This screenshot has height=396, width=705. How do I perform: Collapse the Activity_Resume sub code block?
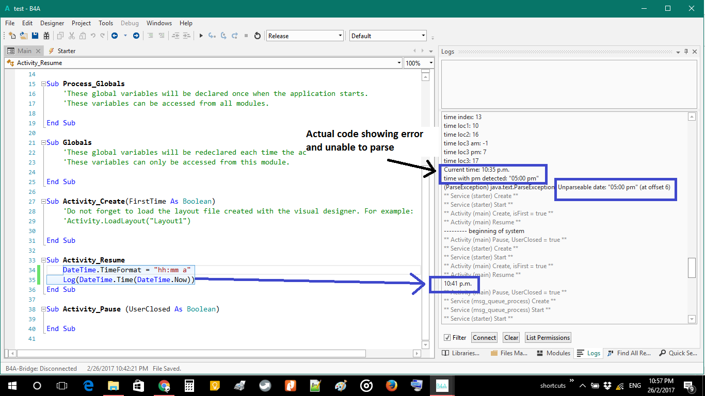42,260
